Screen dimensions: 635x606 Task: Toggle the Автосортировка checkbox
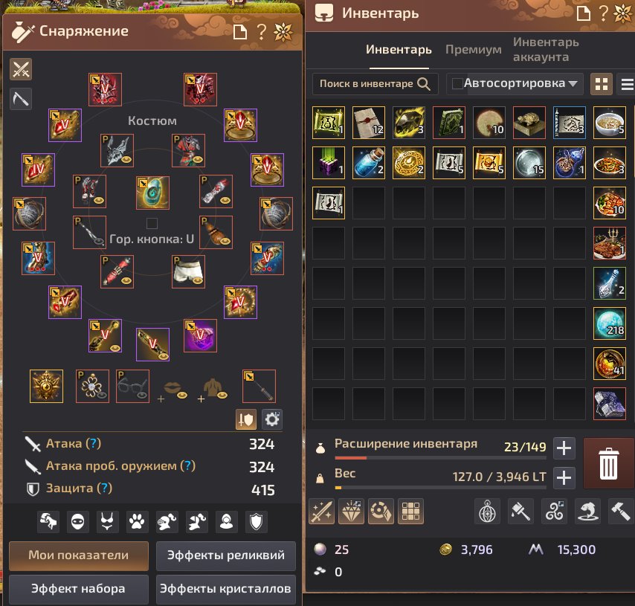[457, 83]
